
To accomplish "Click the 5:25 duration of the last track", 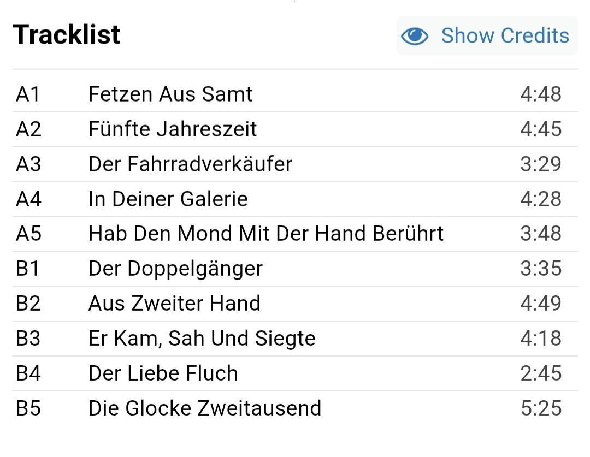I will [x=540, y=408].
